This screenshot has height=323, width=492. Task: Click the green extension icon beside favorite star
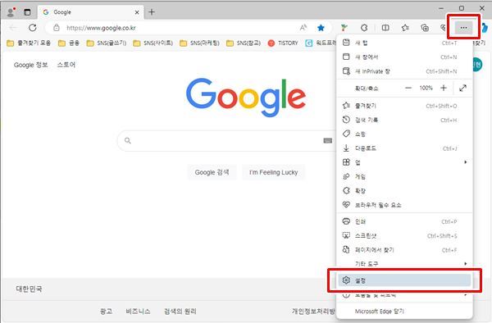pyautogui.click(x=344, y=28)
